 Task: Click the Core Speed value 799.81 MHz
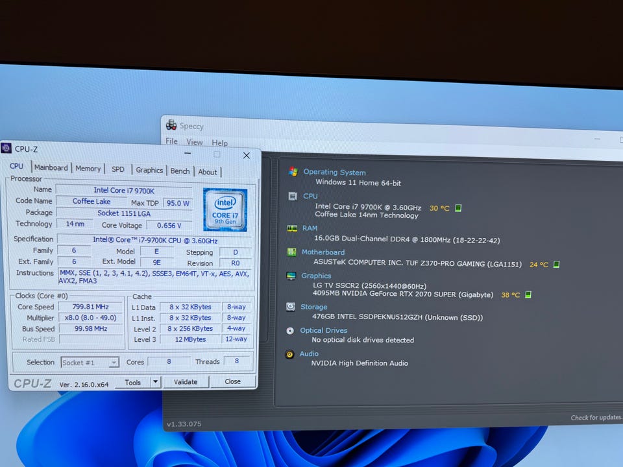pyautogui.click(x=91, y=307)
